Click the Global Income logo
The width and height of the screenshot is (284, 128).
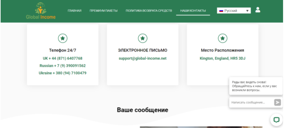pos(41,11)
